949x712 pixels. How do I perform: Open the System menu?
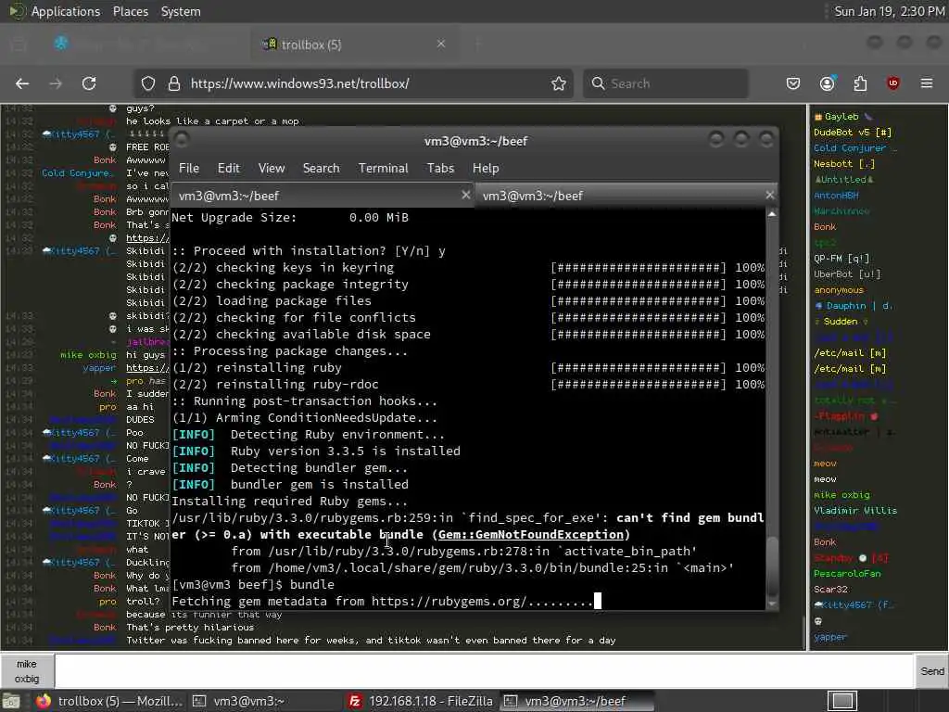[181, 11]
